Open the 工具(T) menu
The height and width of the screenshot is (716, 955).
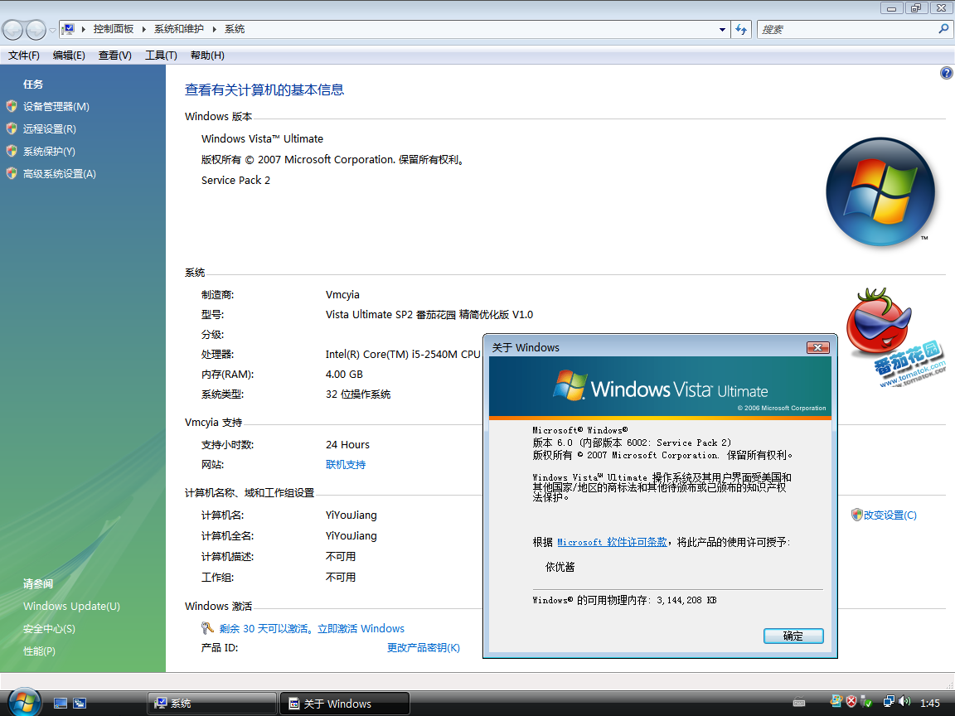tap(161, 56)
